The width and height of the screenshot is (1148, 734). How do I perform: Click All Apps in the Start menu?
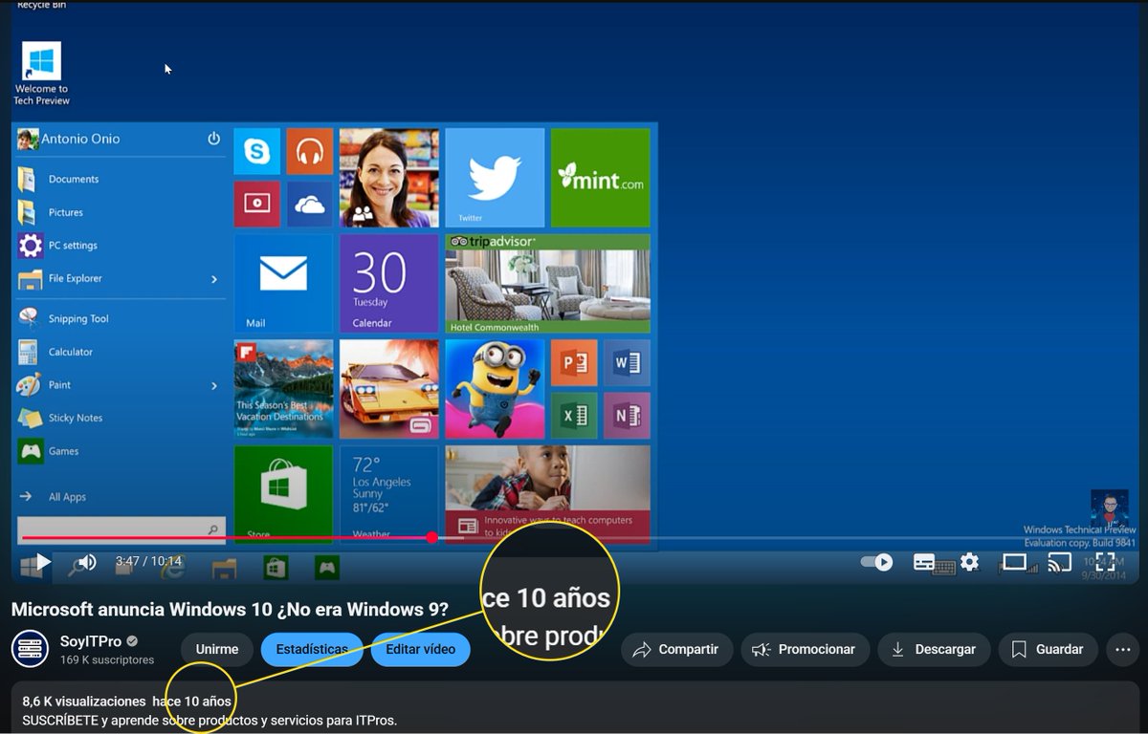click(67, 497)
